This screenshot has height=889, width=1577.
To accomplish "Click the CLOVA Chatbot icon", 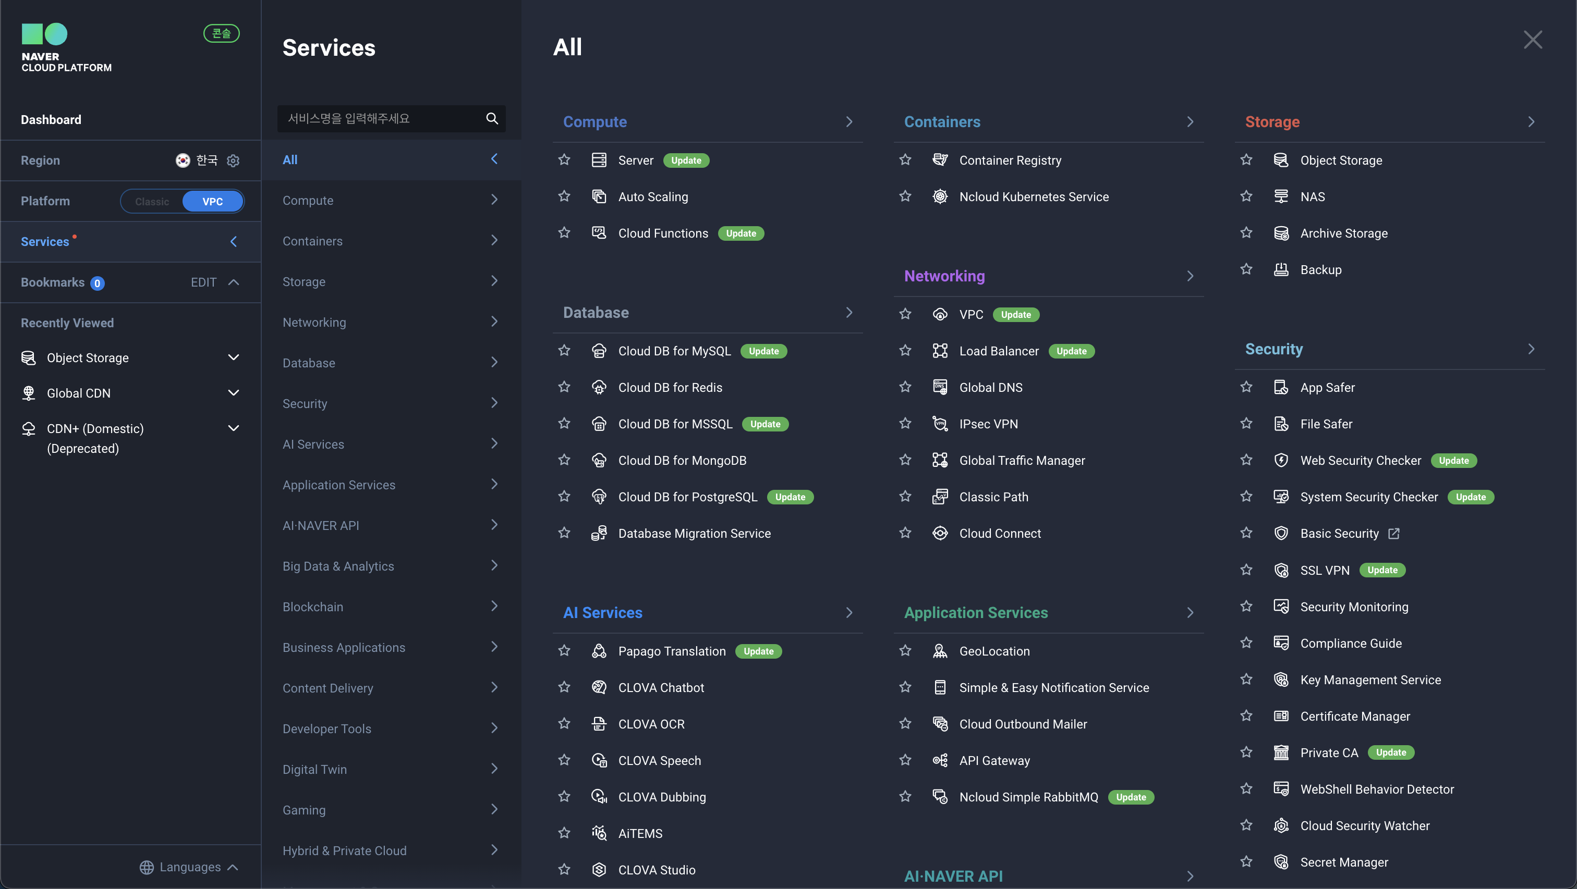I will click(x=599, y=687).
